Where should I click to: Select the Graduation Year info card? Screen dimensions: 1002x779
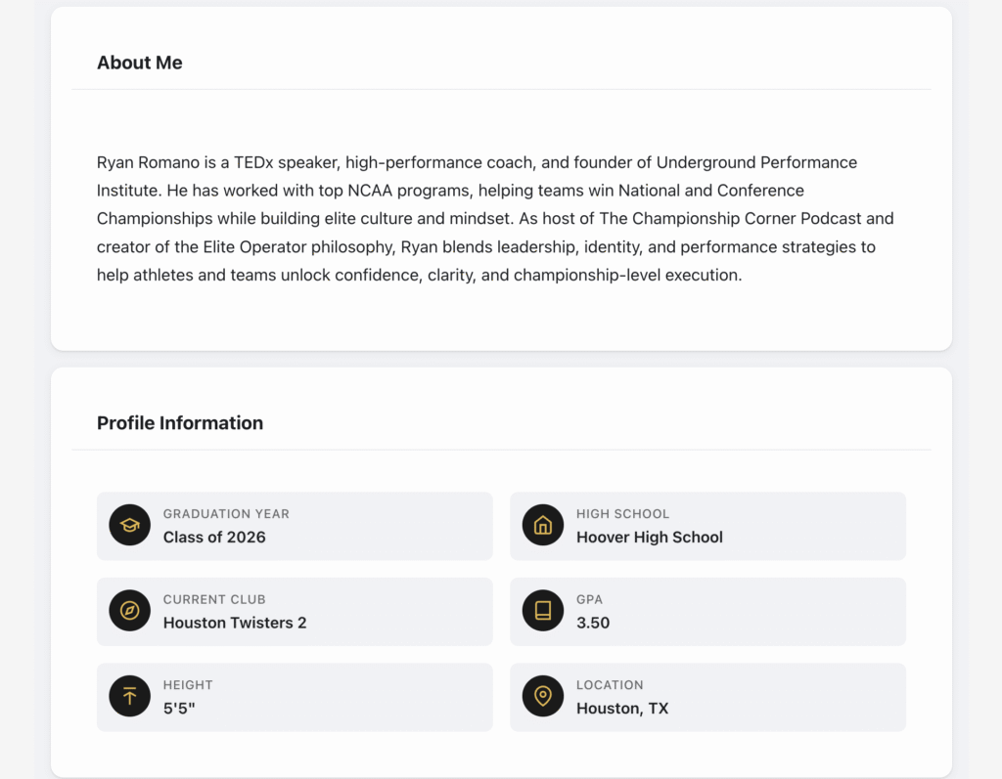[x=294, y=525]
